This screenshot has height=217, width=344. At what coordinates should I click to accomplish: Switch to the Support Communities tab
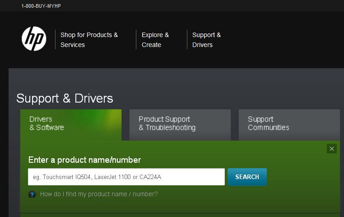pyautogui.click(x=289, y=125)
